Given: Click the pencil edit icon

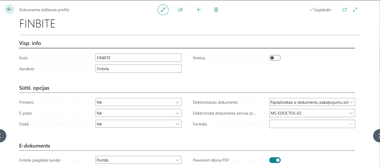Looking at the screenshot, I should [x=163, y=10].
